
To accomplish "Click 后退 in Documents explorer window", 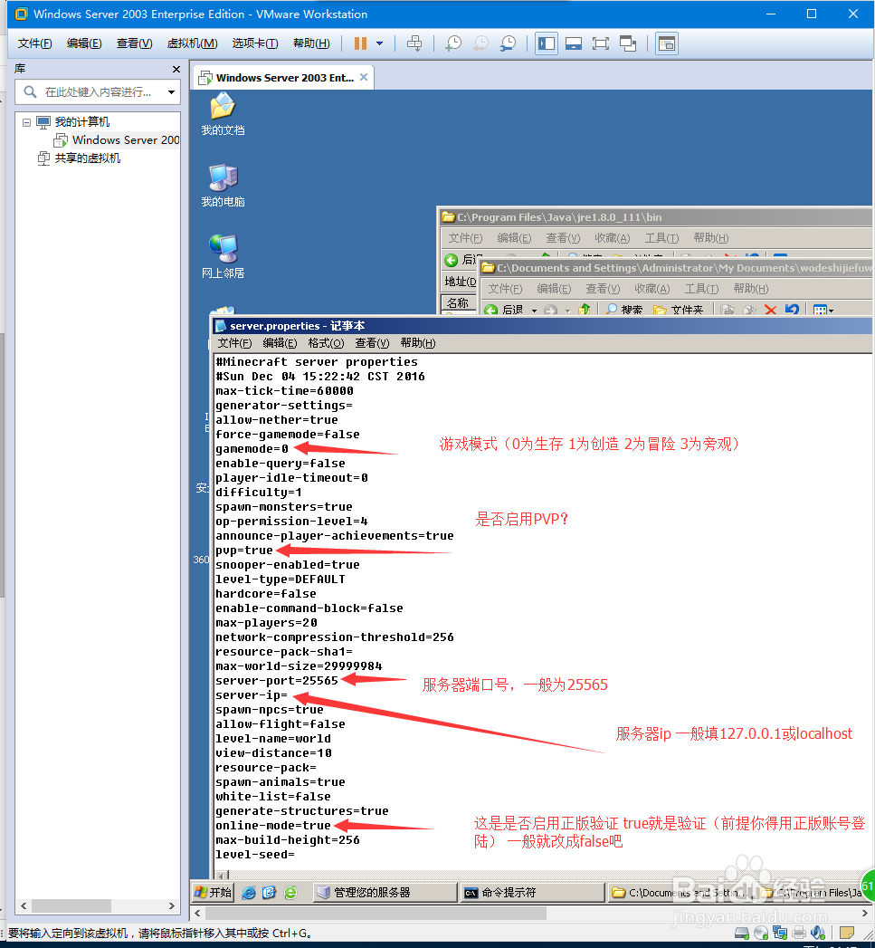I will click(503, 310).
